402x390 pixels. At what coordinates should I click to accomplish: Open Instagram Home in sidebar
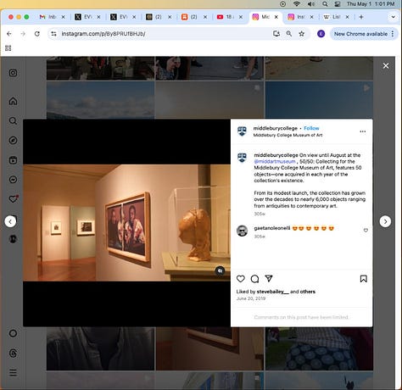[x=13, y=101]
